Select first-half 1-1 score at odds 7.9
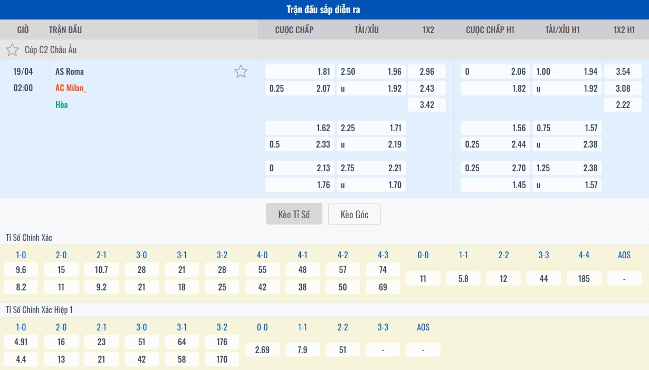 [302, 349]
